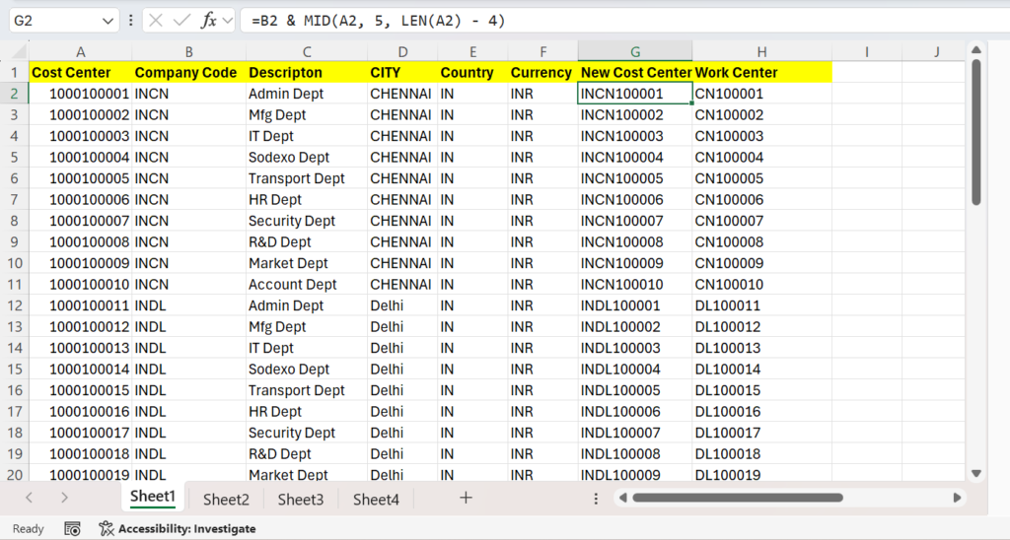The width and height of the screenshot is (1010, 540).
Task: Click the vertical scrollbar thumb
Action: 976,132
